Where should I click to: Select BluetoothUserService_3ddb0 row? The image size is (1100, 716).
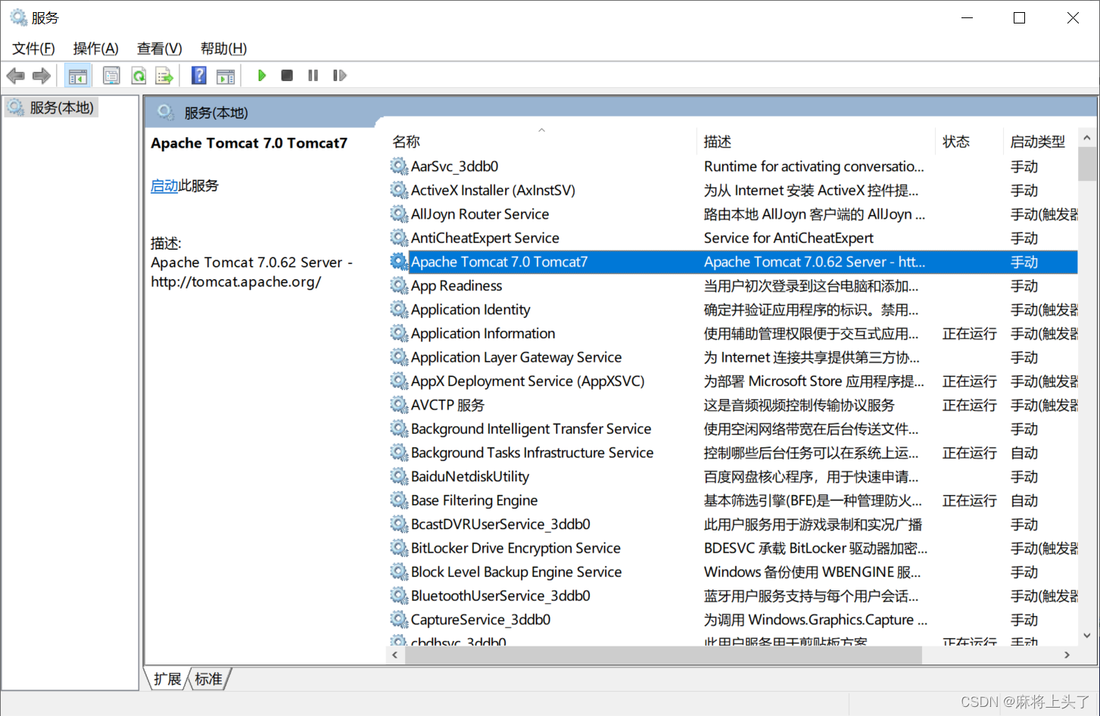[x=733, y=596]
